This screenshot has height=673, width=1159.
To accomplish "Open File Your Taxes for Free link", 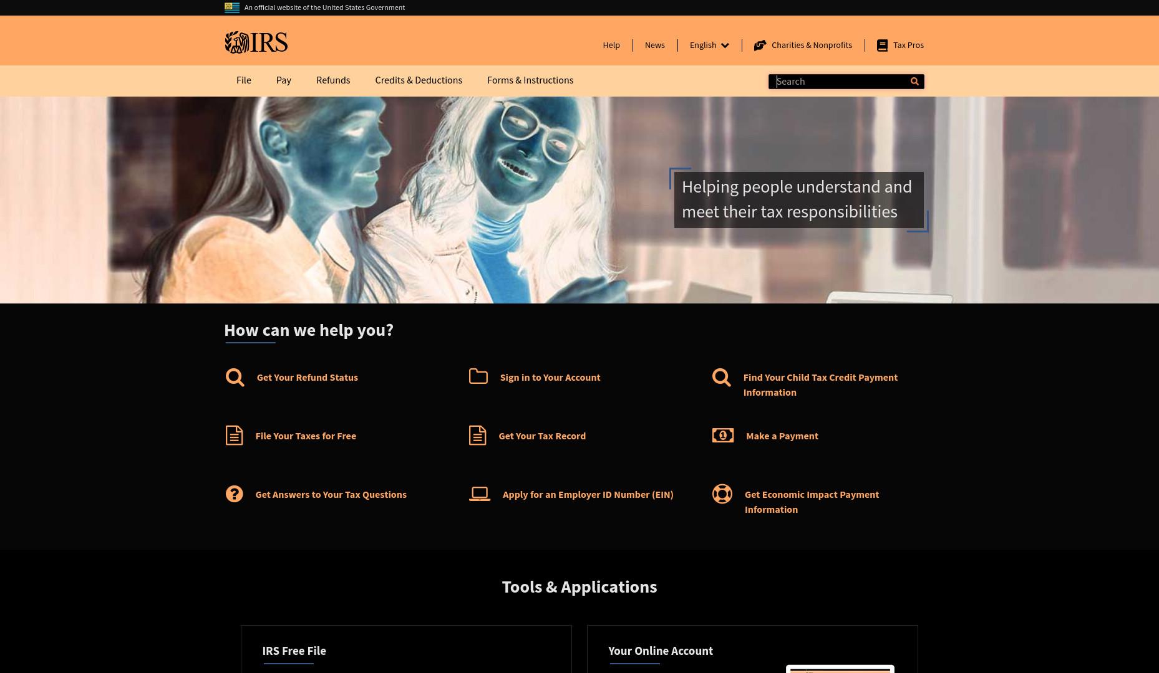I will tap(306, 436).
